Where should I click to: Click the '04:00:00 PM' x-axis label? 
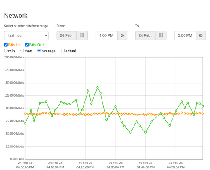[x=25, y=167]
